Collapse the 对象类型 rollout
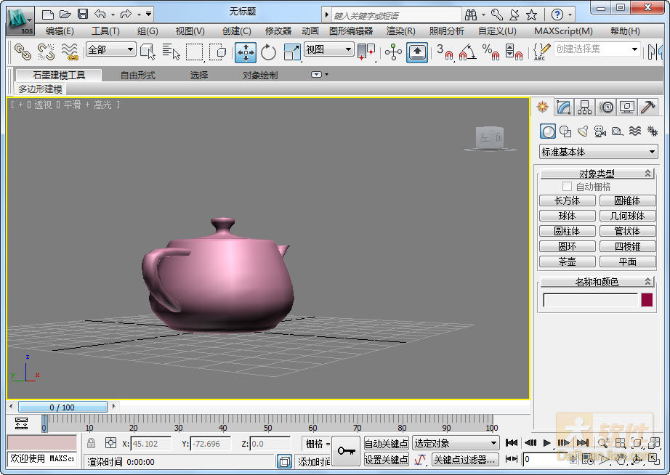This screenshot has height=475, width=670. 597,174
